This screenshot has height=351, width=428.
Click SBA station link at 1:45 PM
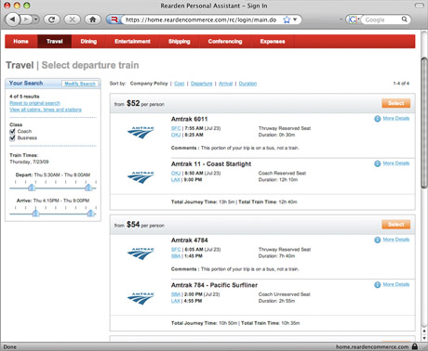176,256
